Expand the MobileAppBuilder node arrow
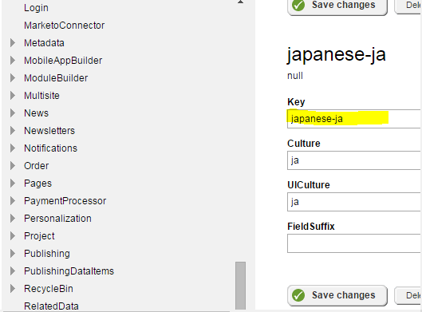Screen dimensions: 422x312 click(13, 61)
